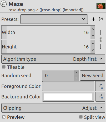Open the white Background Color swatch
This screenshot has width=106, height=122.
pyautogui.click(x=68, y=97)
